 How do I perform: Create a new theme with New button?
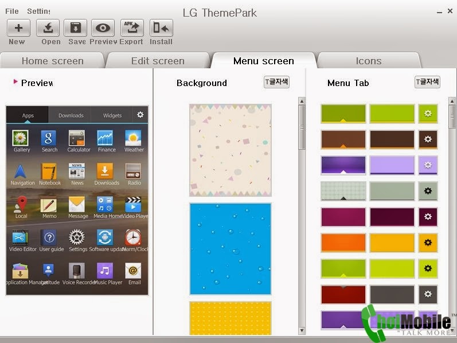(19, 28)
